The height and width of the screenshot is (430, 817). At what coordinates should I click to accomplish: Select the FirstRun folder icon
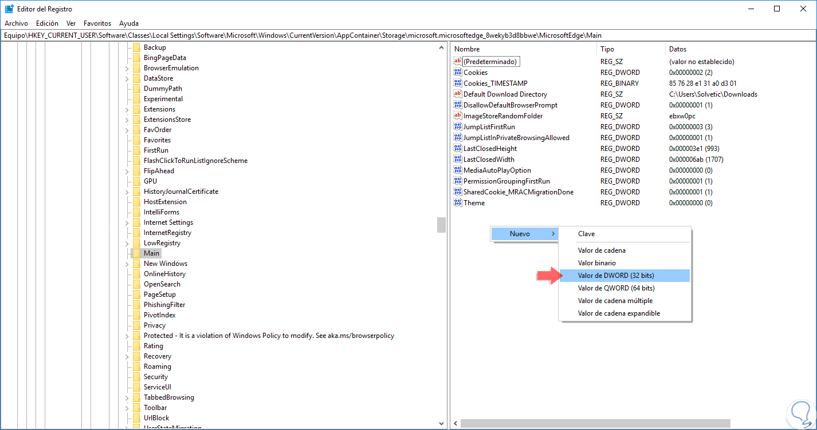coord(136,150)
